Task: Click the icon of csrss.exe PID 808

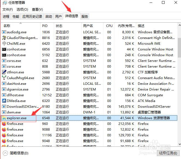Action: point(4,67)
